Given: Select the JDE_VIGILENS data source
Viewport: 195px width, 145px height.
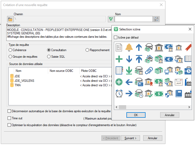Looking at the screenshot, I should click(24, 80).
